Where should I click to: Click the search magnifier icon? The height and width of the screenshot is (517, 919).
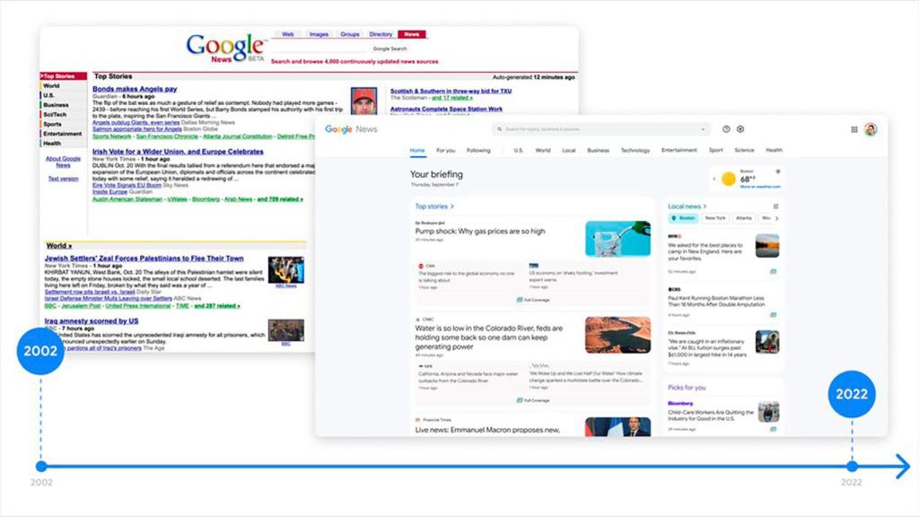pyautogui.click(x=499, y=129)
